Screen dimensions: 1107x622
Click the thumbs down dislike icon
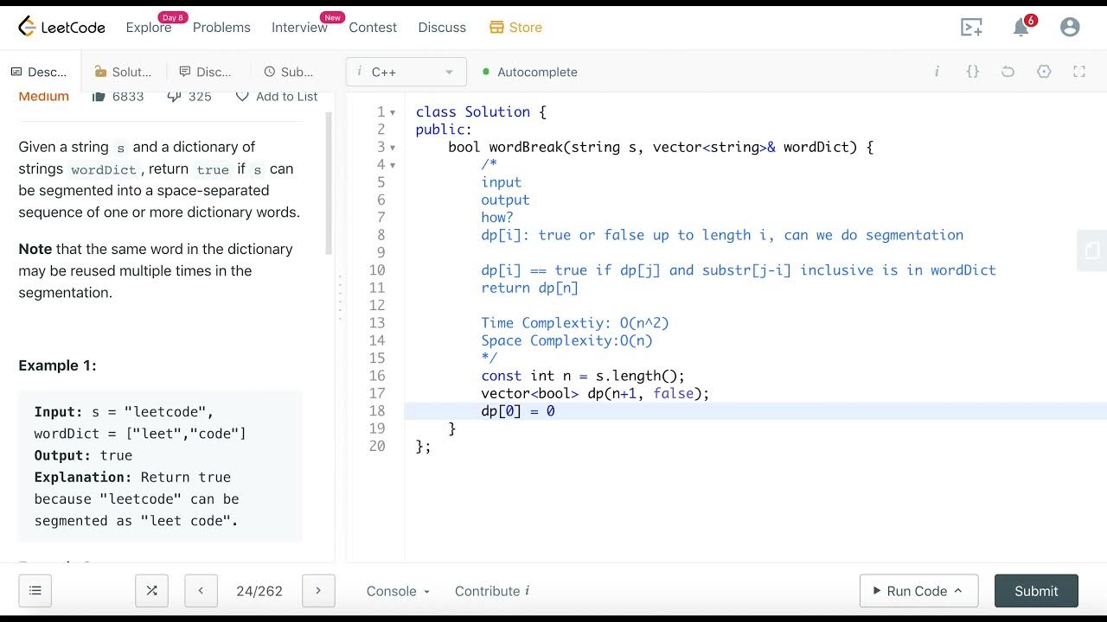pyautogui.click(x=173, y=96)
